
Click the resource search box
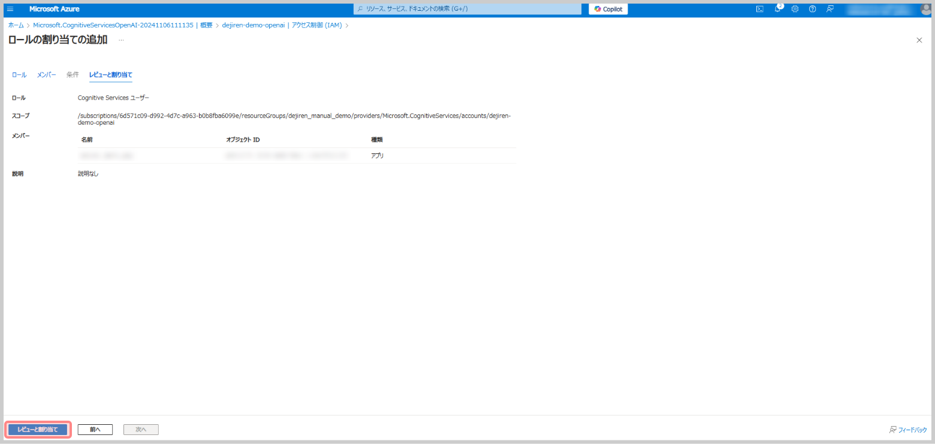click(x=467, y=9)
